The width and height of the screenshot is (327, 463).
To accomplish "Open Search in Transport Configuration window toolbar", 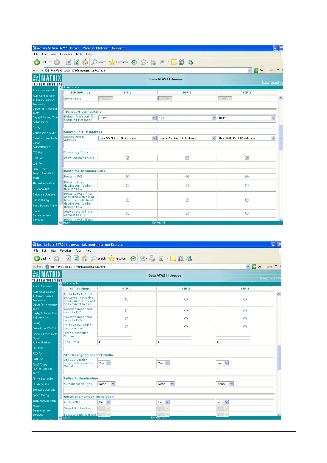I will [99, 62].
